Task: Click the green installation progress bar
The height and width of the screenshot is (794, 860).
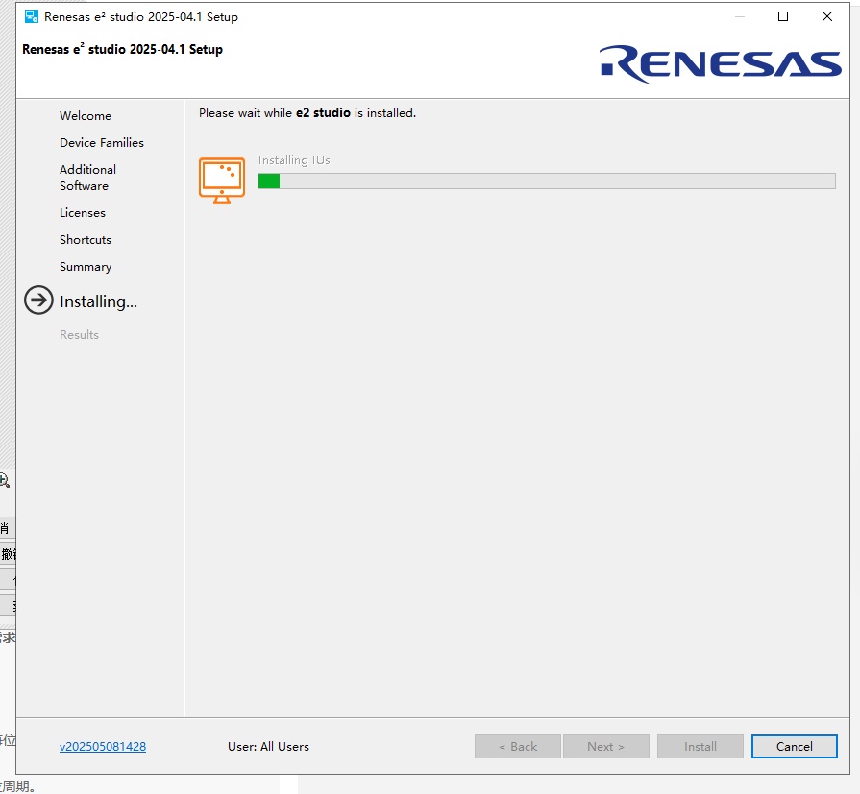Action: [547, 180]
